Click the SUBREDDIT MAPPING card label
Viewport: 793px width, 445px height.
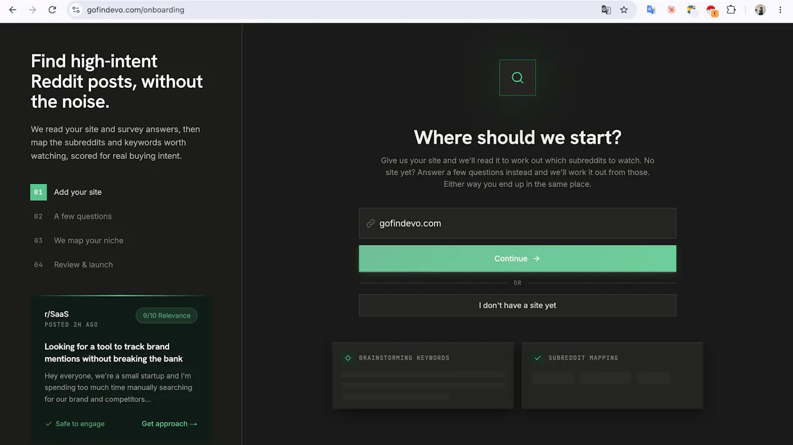pyautogui.click(x=583, y=358)
